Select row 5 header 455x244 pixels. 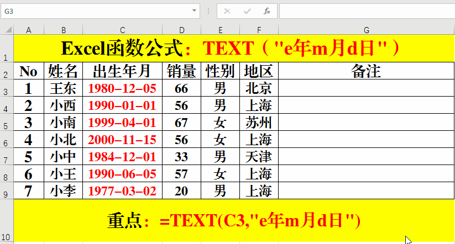7,122
